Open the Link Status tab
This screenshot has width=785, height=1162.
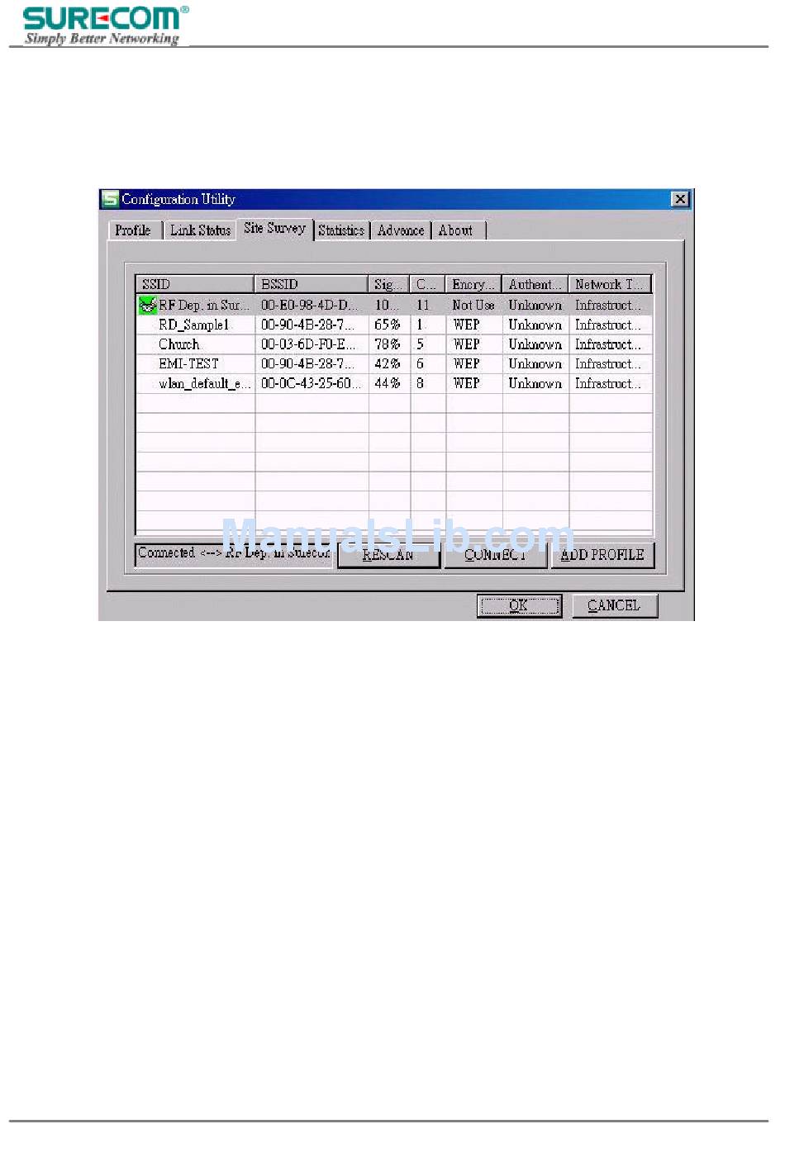click(x=200, y=230)
